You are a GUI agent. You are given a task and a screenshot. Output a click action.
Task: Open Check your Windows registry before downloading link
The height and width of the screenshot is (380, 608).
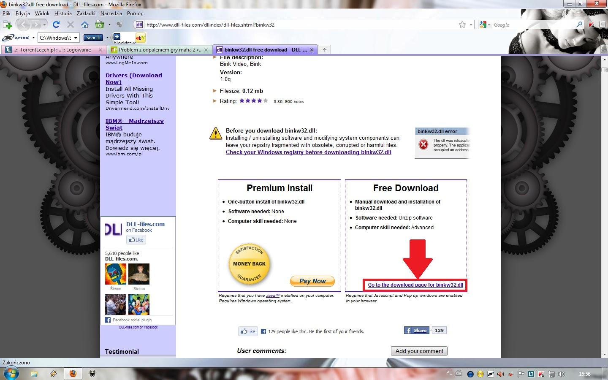tap(309, 152)
